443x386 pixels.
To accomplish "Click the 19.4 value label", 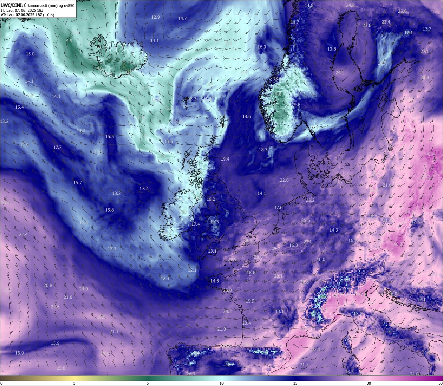I will pyautogui.click(x=225, y=159).
